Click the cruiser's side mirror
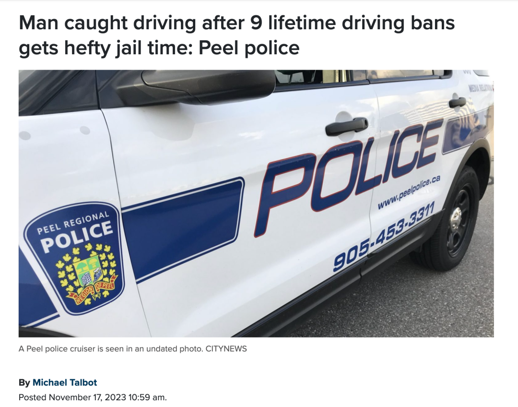The image size is (518, 407). 208,86
